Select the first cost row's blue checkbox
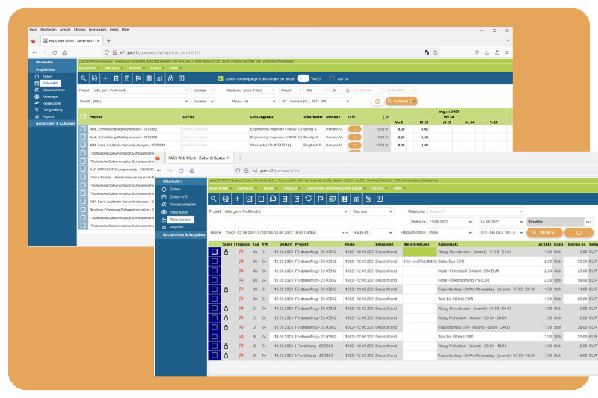 pos(215,252)
